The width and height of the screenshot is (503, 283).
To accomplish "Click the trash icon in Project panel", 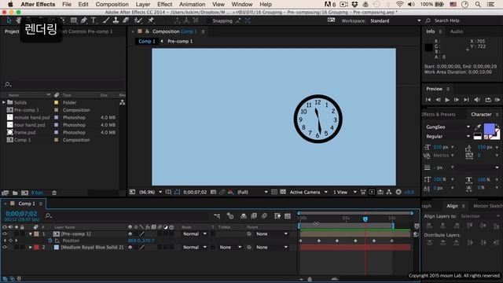I will [54, 193].
